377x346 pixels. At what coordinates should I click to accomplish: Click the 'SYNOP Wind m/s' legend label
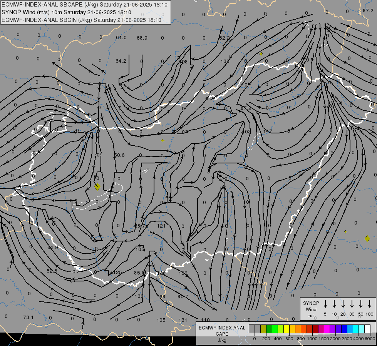(311, 309)
